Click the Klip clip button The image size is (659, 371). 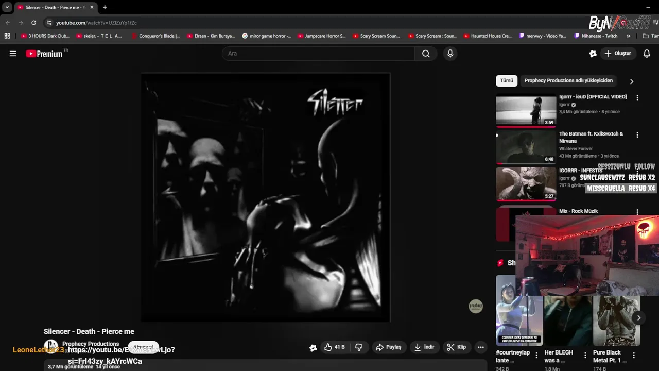(456, 347)
